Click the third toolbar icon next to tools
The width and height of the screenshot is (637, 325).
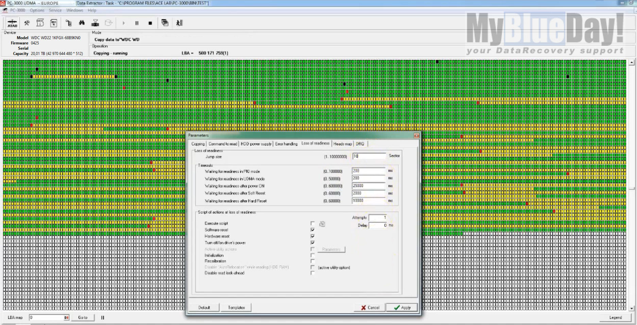[x=40, y=23]
